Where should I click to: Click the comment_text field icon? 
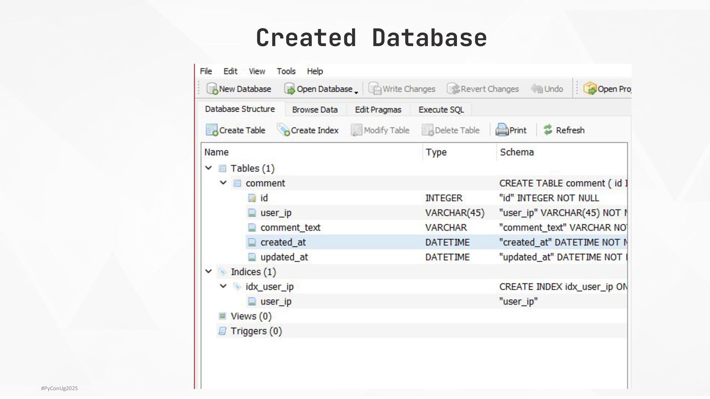point(252,228)
